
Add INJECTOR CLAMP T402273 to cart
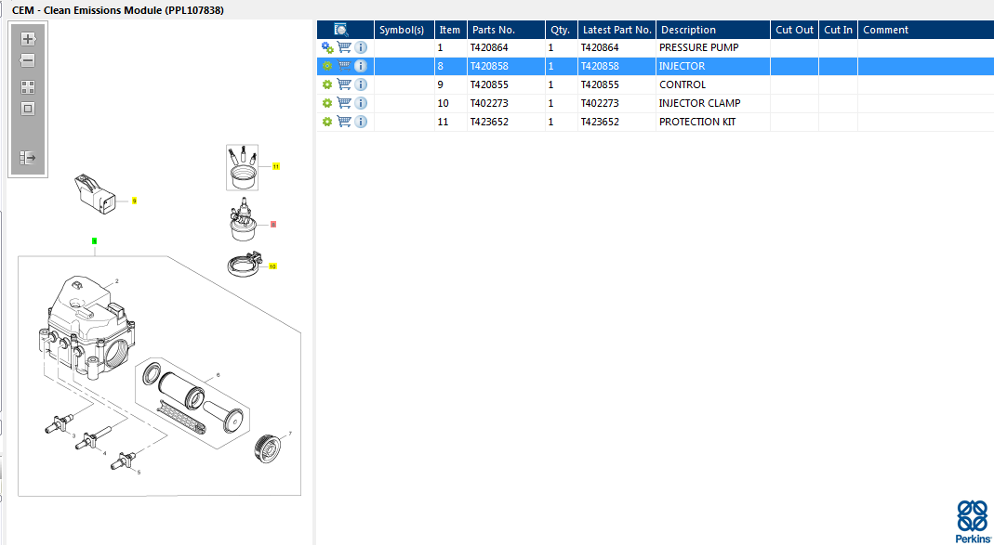(x=344, y=102)
